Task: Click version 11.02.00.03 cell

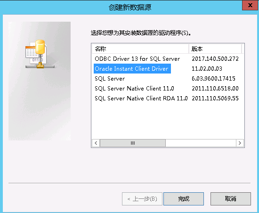Action: 207,69
